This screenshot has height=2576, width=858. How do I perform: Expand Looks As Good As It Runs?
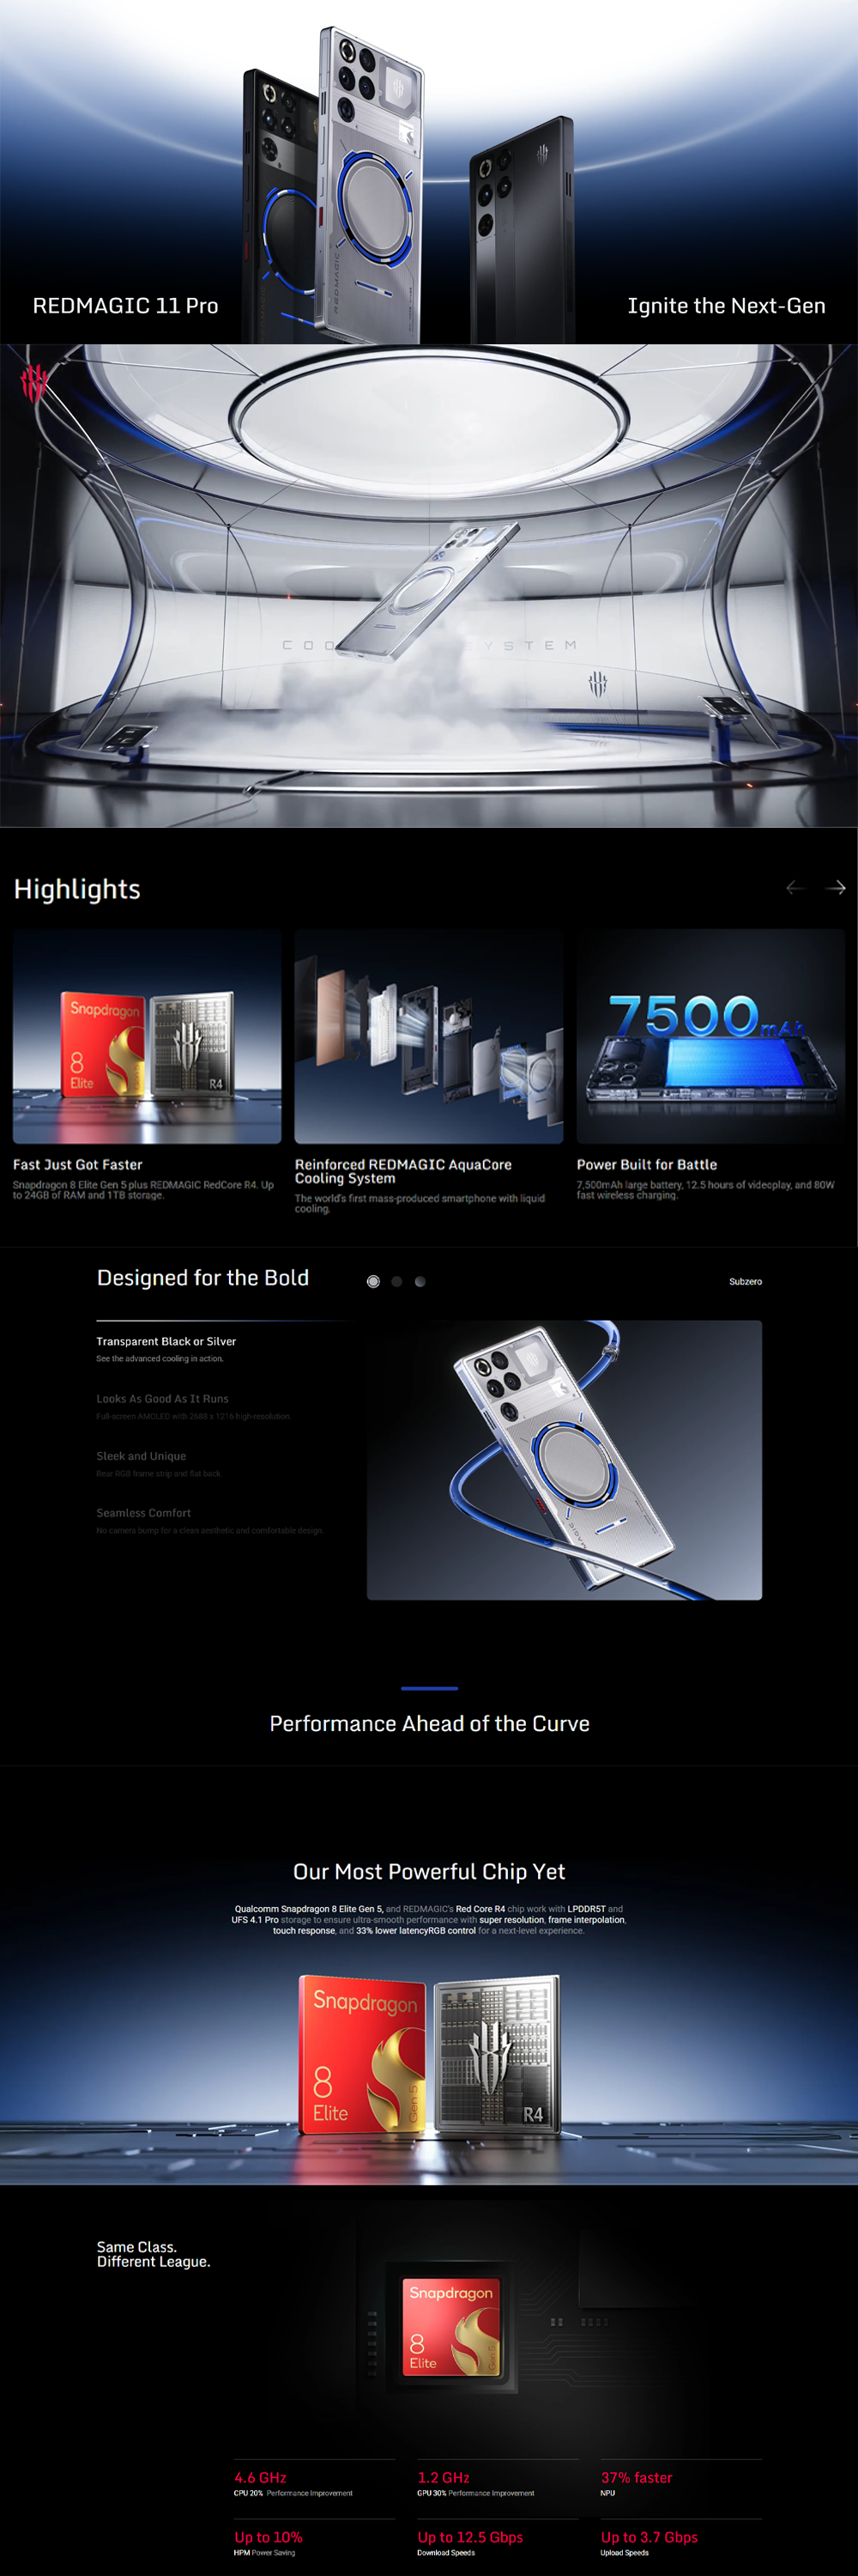[163, 1398]
